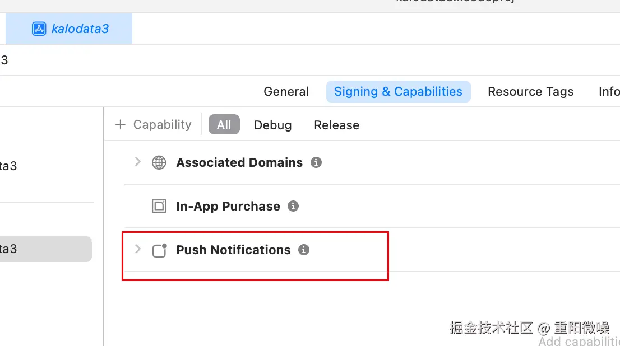The height and width of the screenshot is (346, 620).
Task: Show info button for In-App Purchase
Action: click(x=293, y=206)
